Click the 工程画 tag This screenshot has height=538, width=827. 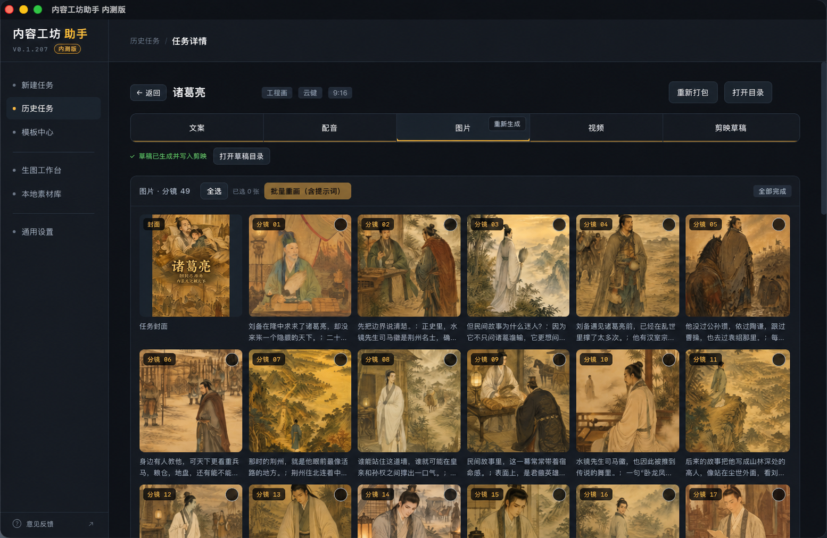coord(277,93)
